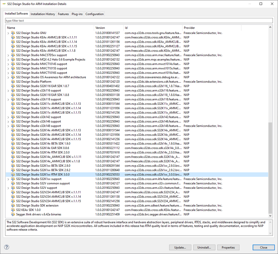Sort list by the Version column header
Image resolution: width=278 pixels, height=254 pixels.
[109, 28]
